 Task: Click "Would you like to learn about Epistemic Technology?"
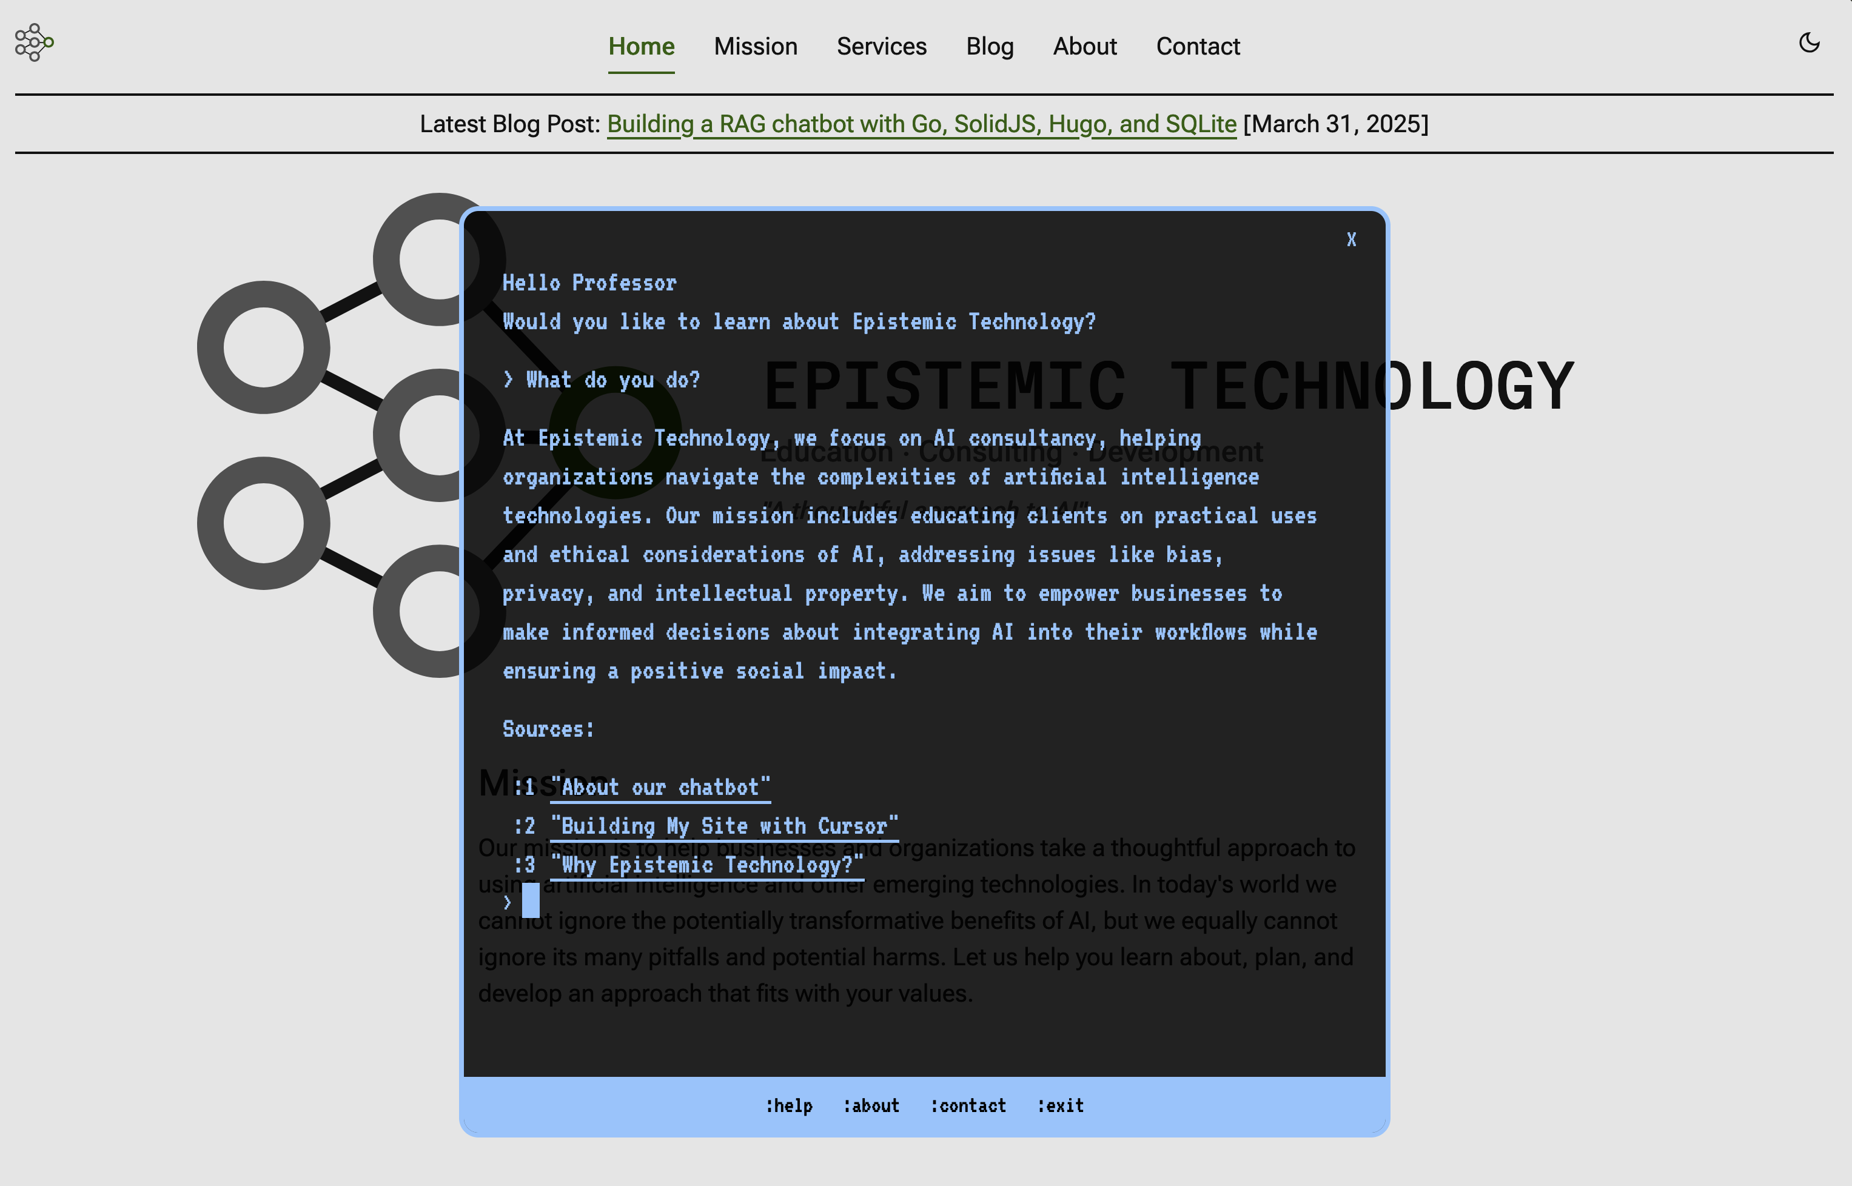click(799, 321)
